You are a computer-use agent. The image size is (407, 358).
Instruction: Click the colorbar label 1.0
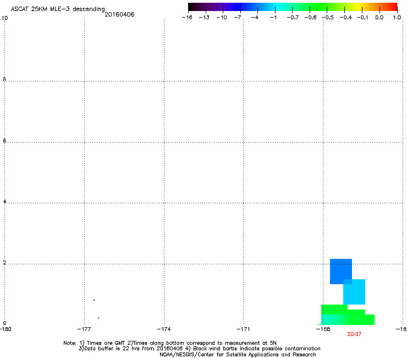[397, 18]
